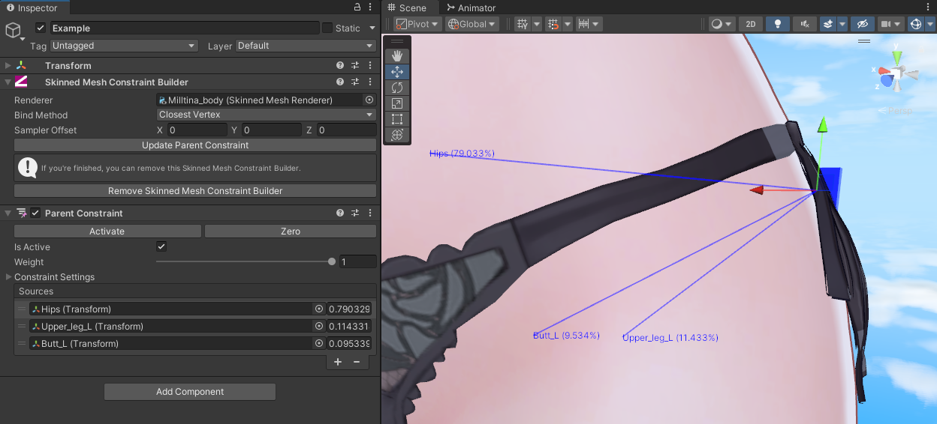Open the Static flags dropdown arrow
Screen dimensions: 937x424
point(372,28)
